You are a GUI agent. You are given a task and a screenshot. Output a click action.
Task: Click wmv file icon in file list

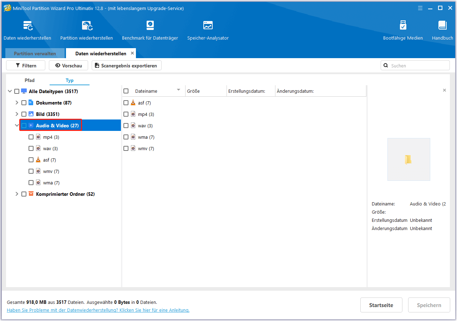coord(133,148)
